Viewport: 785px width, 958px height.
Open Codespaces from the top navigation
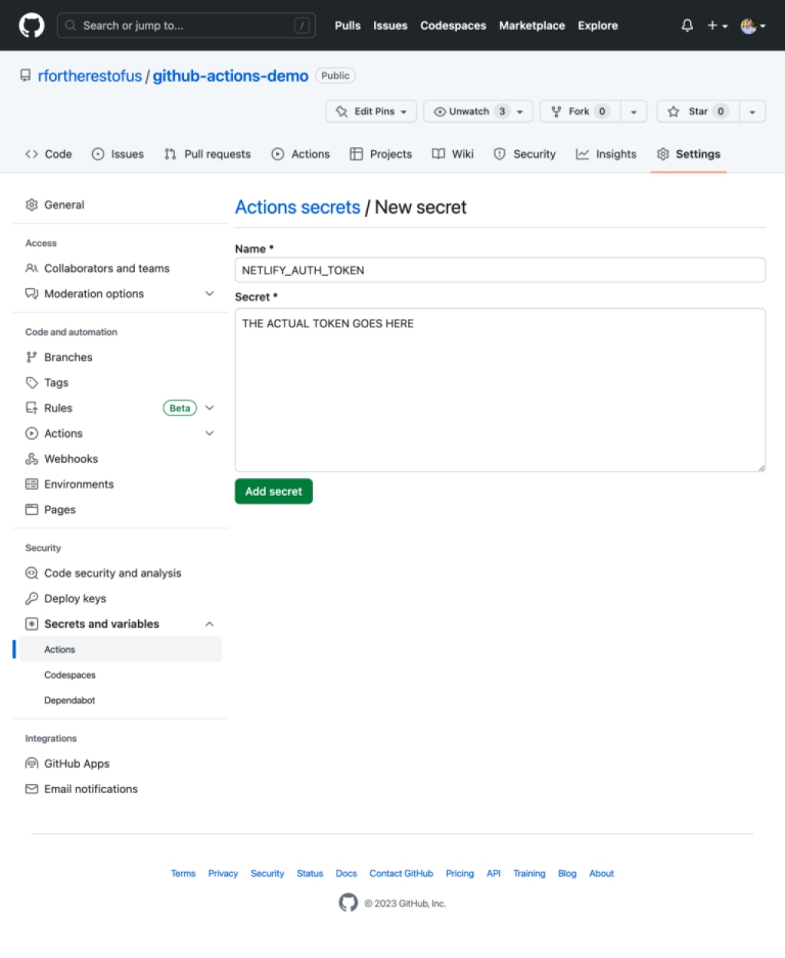(453, 25)
